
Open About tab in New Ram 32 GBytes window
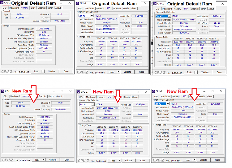tap(59, 96)
